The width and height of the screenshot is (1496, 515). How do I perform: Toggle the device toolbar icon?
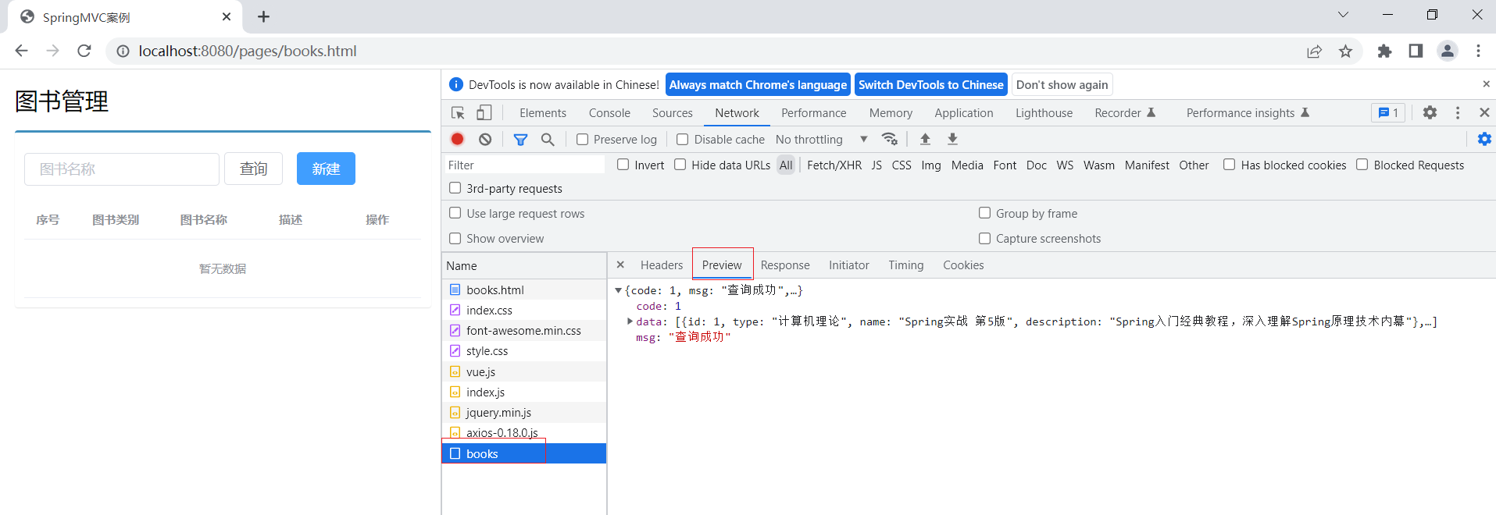coord(484,113)
